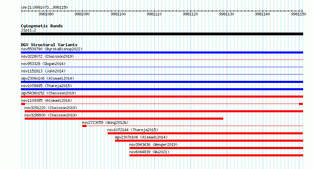
Task: Select the red bar under dgv5436n152
Action: (162, 97)
